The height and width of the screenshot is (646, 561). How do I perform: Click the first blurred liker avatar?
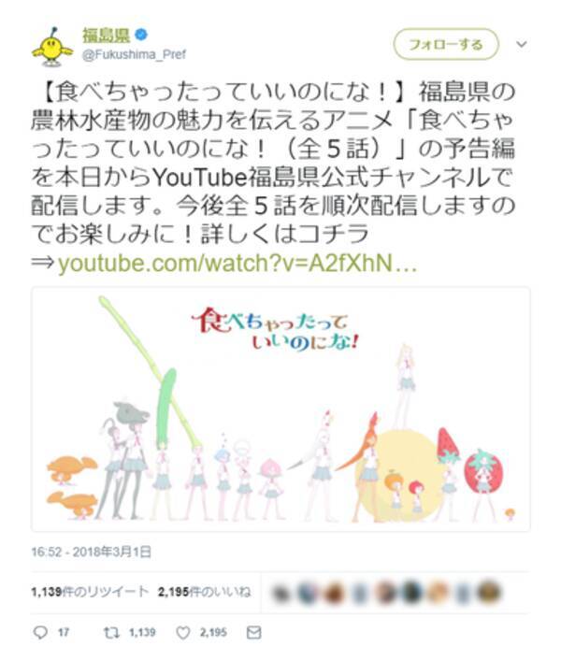click(x=280, y=593)
